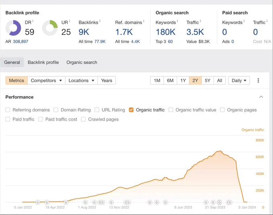Screen dimensions: 273x215
Task: Switch to the Backlink profile tab
Action: coord(43,62)
